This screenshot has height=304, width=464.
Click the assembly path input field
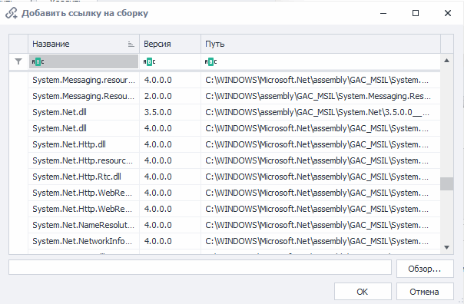[x=200, y=267]
